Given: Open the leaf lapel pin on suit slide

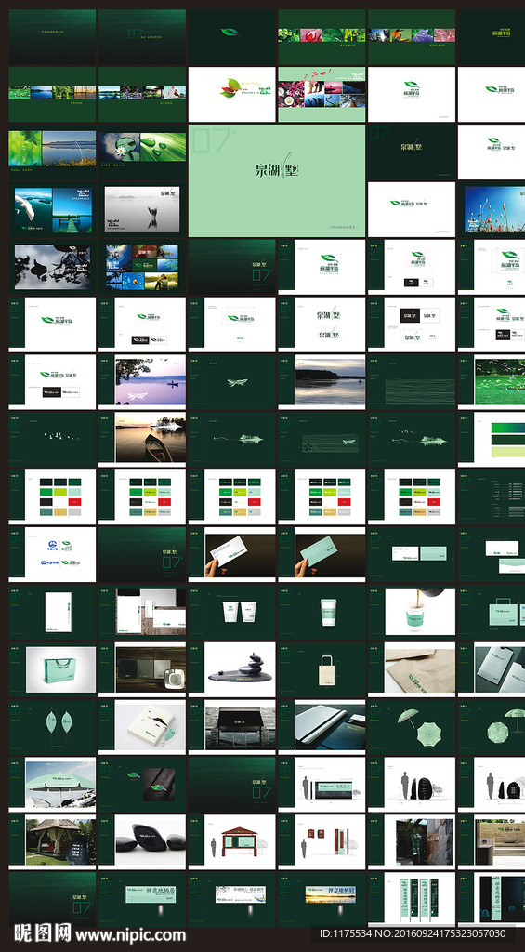Looking at the screenshot, I should [x=142, y=783].
